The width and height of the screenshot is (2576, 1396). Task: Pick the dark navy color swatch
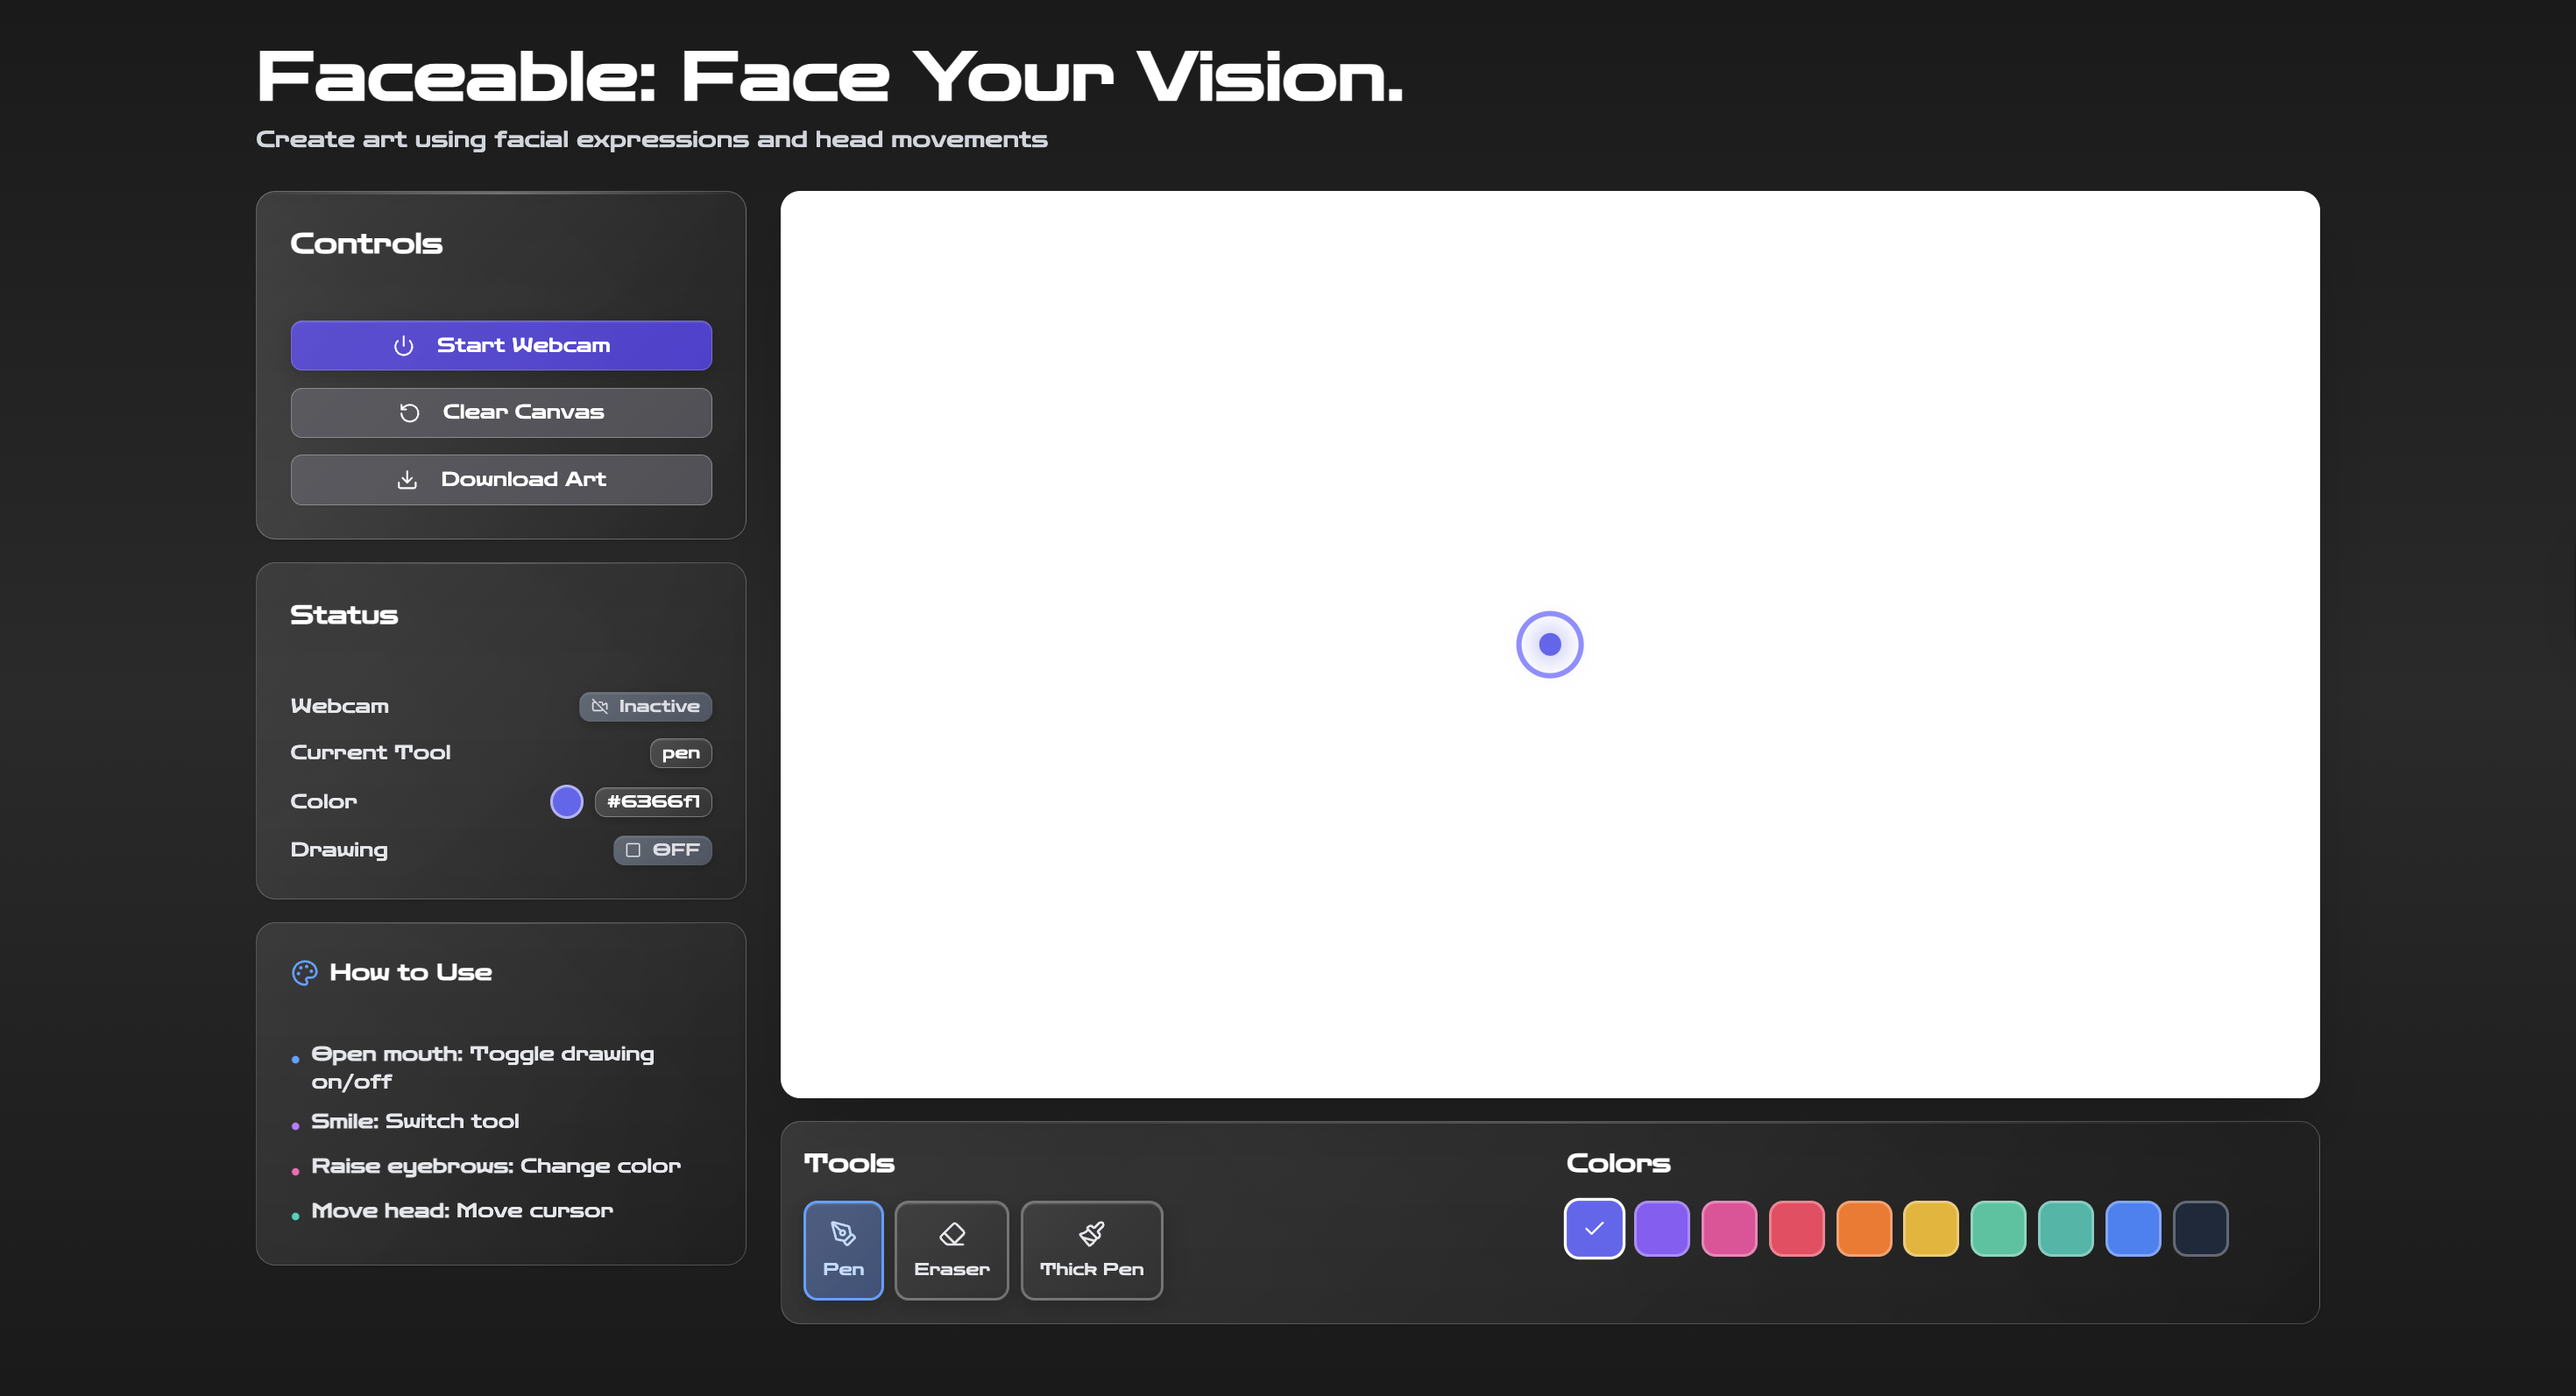(2200, 1228)
